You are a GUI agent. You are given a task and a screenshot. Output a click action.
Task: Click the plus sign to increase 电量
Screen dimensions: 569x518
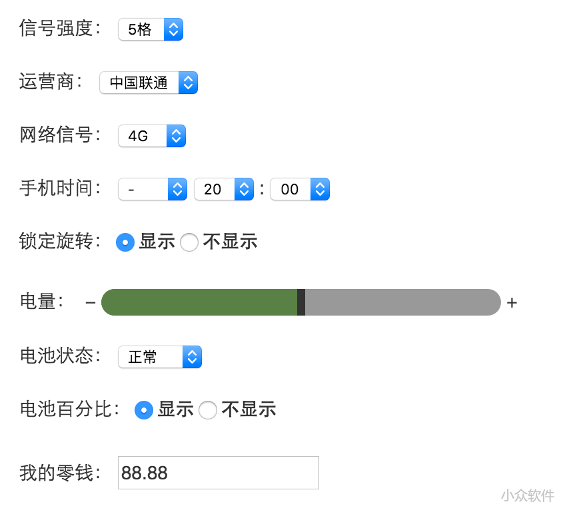pos(512,303)
